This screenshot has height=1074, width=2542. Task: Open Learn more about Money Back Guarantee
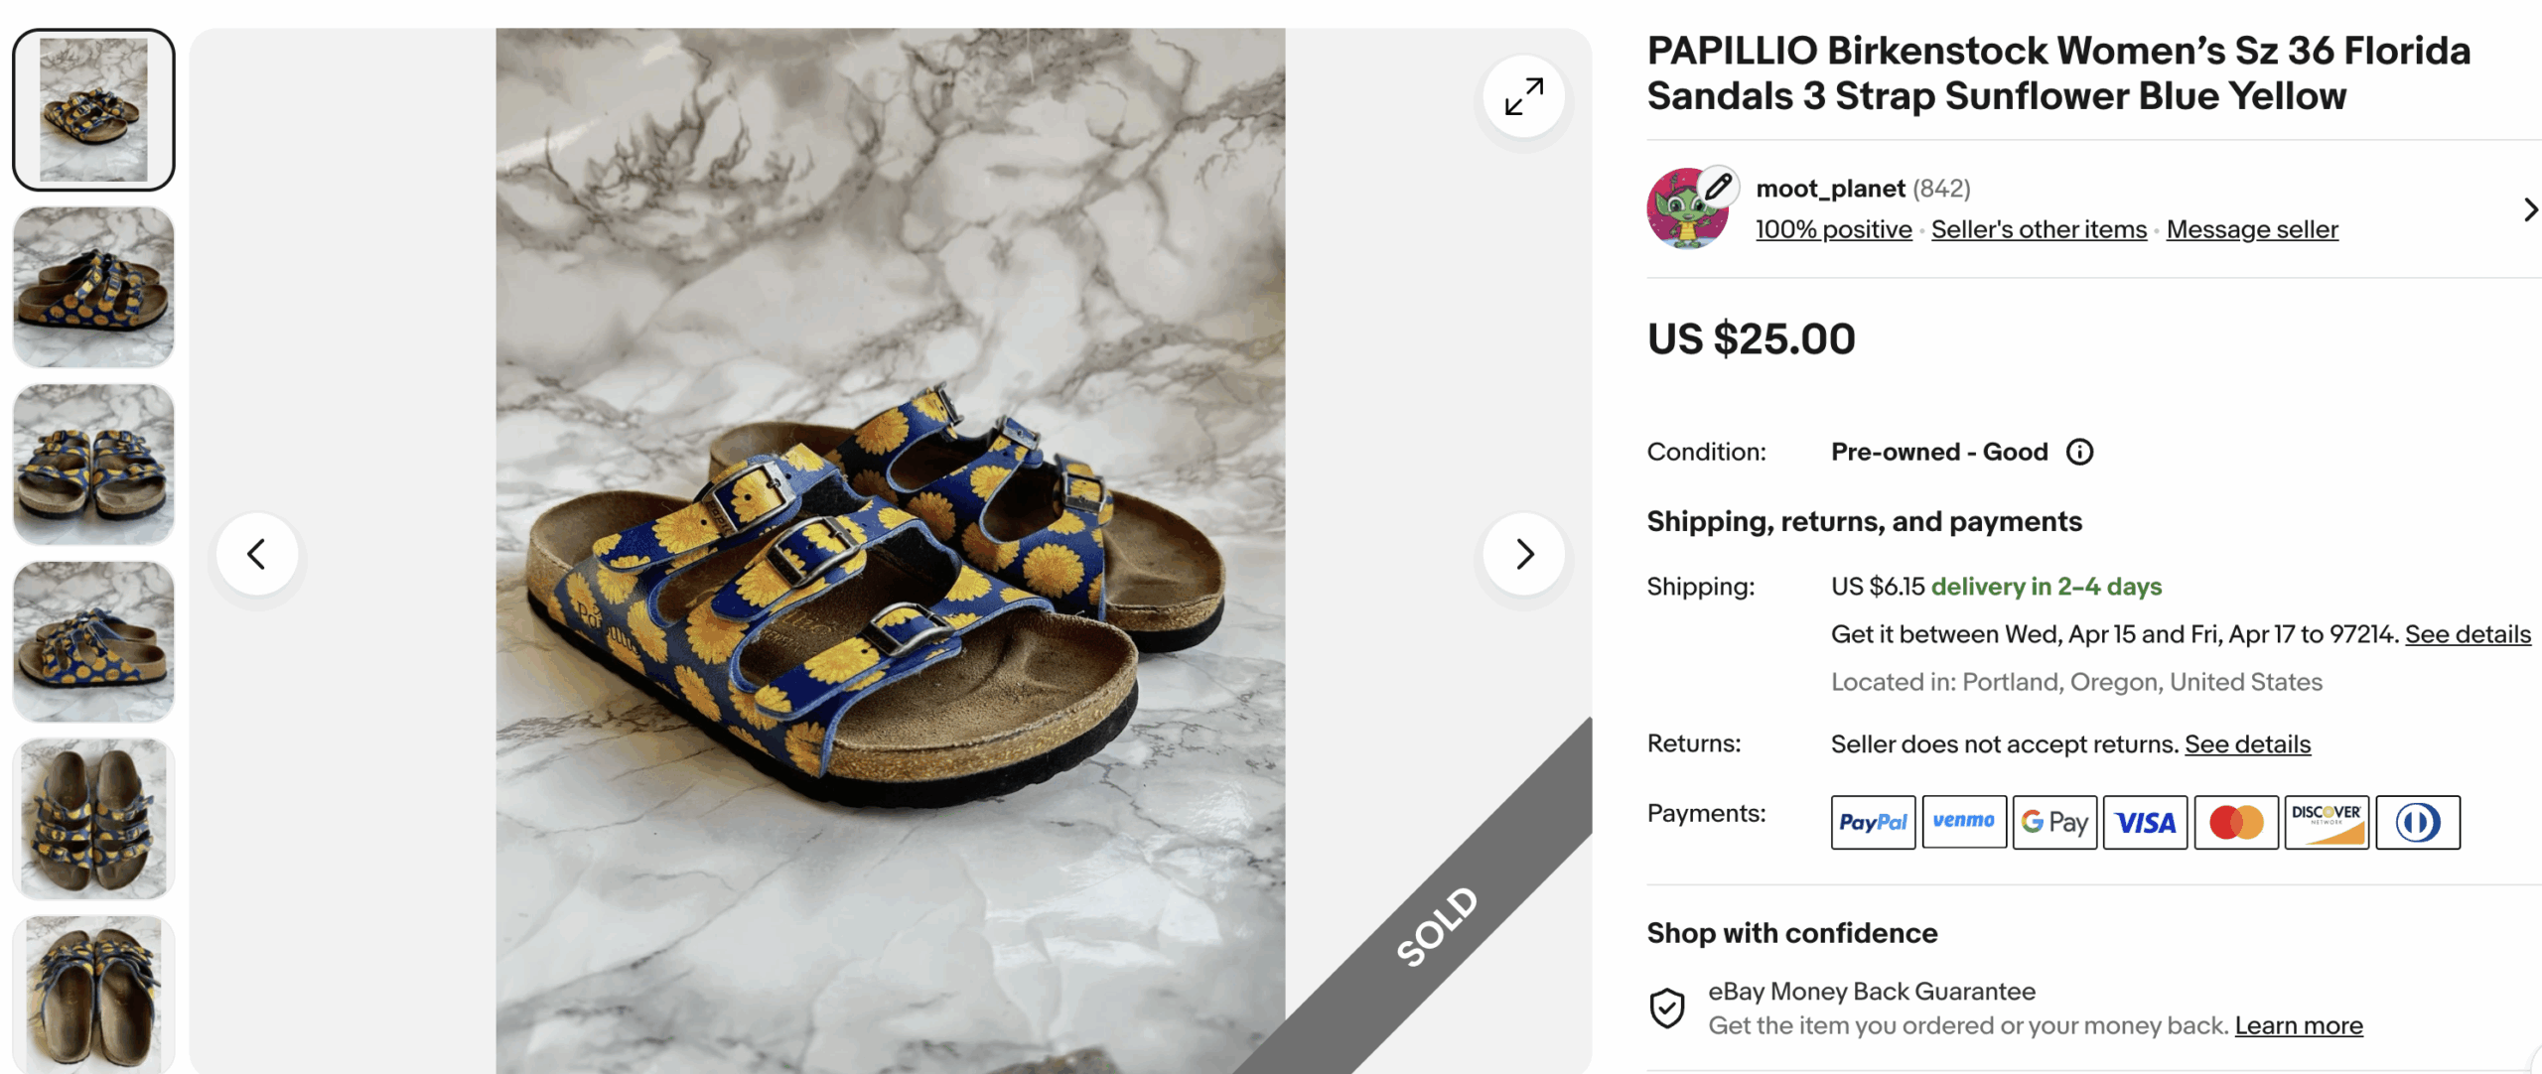pyautogui.click(x=2299, y=1025)
